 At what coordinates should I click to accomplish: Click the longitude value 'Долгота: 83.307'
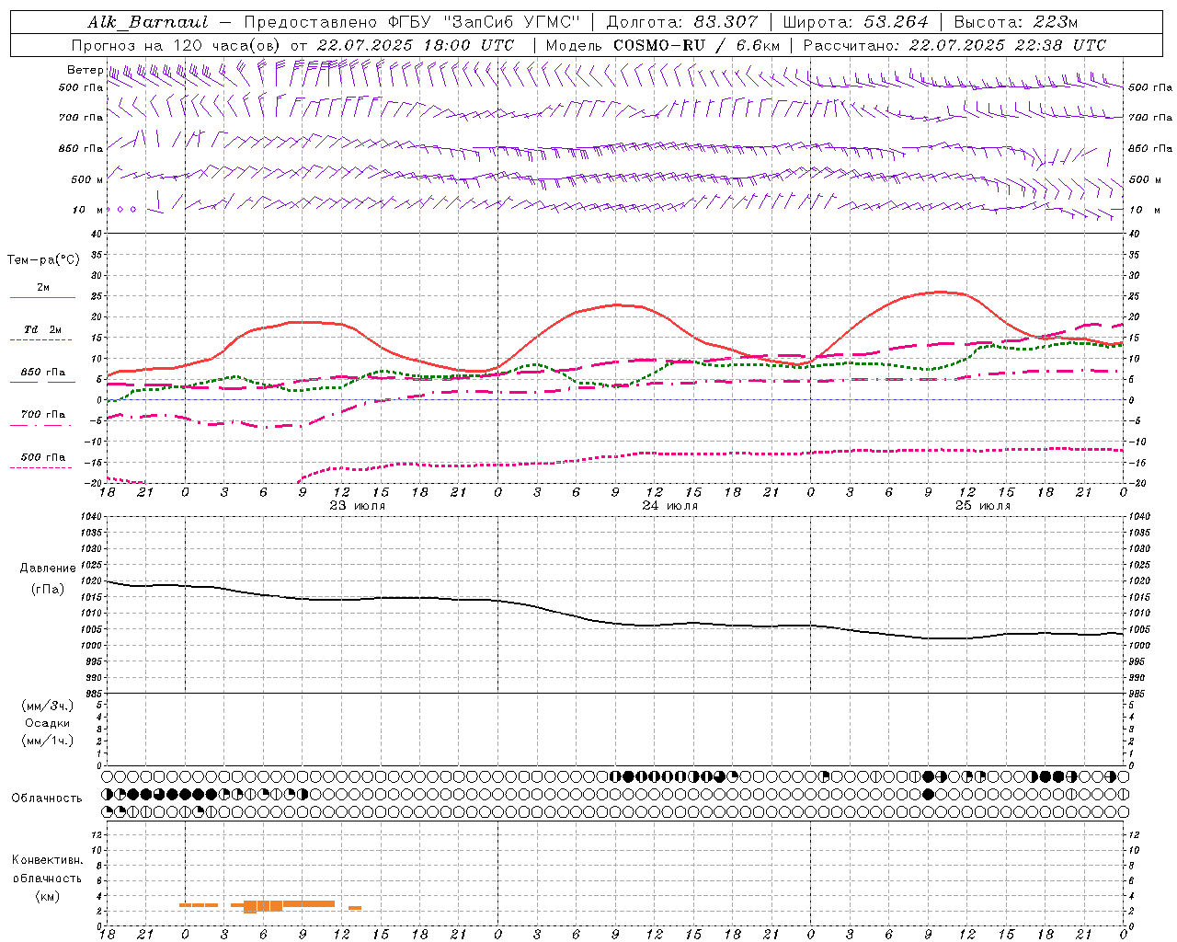[x=681, y=22]
